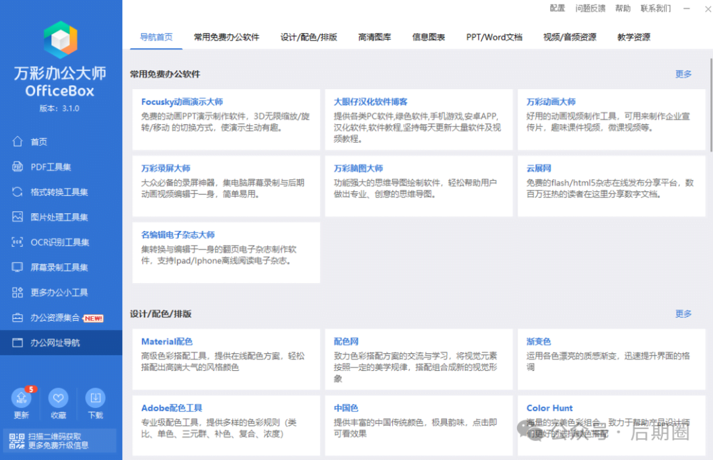Click the 下载 download icon
The image size is (713, 460).
pyautogui.click(x=96, y=398)
